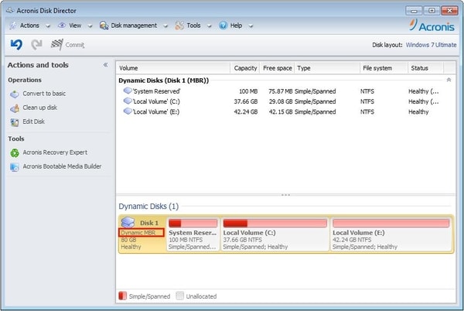This screenshot has width=464, height=311.
Task: Click the Undo arrow icon
Action: click(x=16, y=45)
